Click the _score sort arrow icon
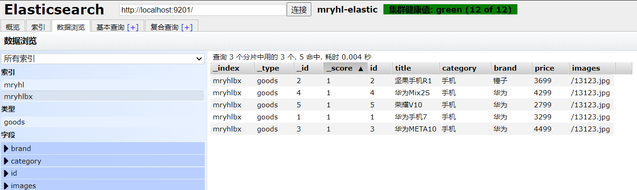 click(x=361, y=69)
